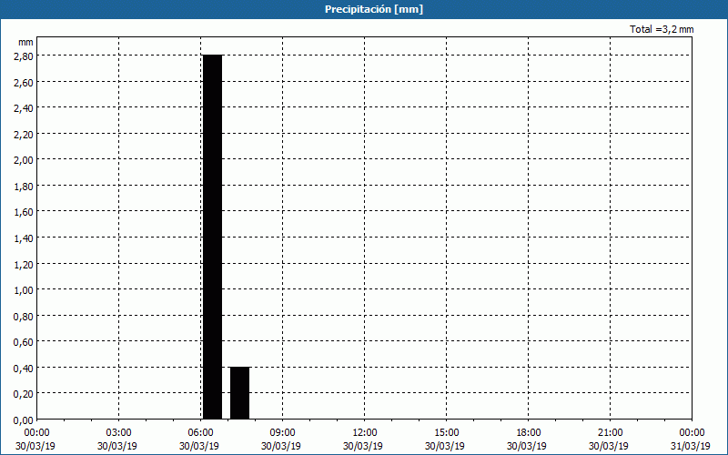Click the 0,40 y-axis value

pos(25,369)
